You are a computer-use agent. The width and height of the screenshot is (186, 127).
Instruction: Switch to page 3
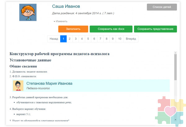(76, 39)
